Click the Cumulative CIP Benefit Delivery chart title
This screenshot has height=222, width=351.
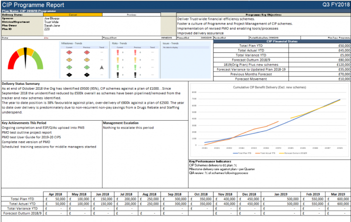269,87
